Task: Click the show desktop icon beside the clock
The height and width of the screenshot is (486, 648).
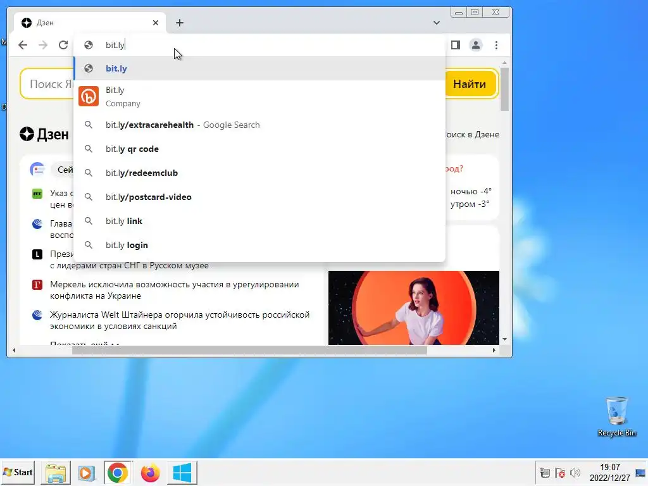Action: coord(640,472)
